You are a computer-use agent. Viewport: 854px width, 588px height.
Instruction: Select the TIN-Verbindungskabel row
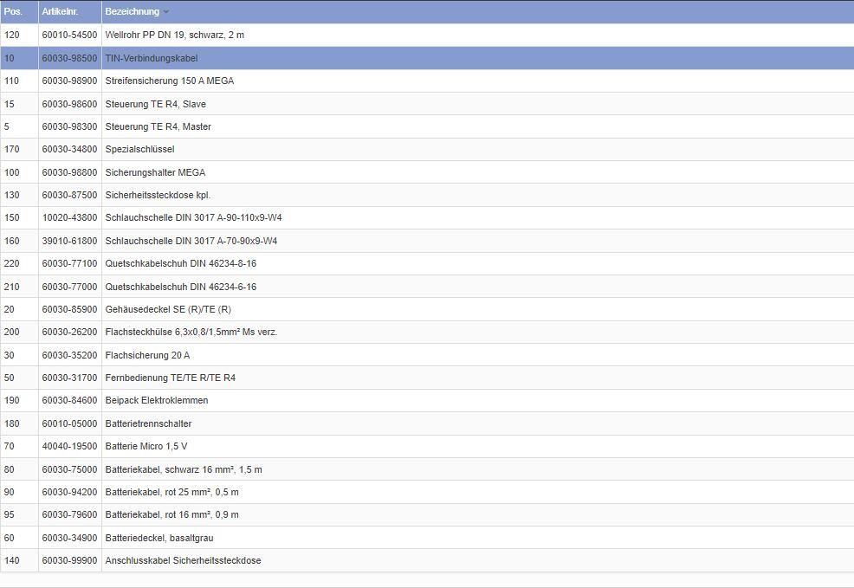[151, 58]
